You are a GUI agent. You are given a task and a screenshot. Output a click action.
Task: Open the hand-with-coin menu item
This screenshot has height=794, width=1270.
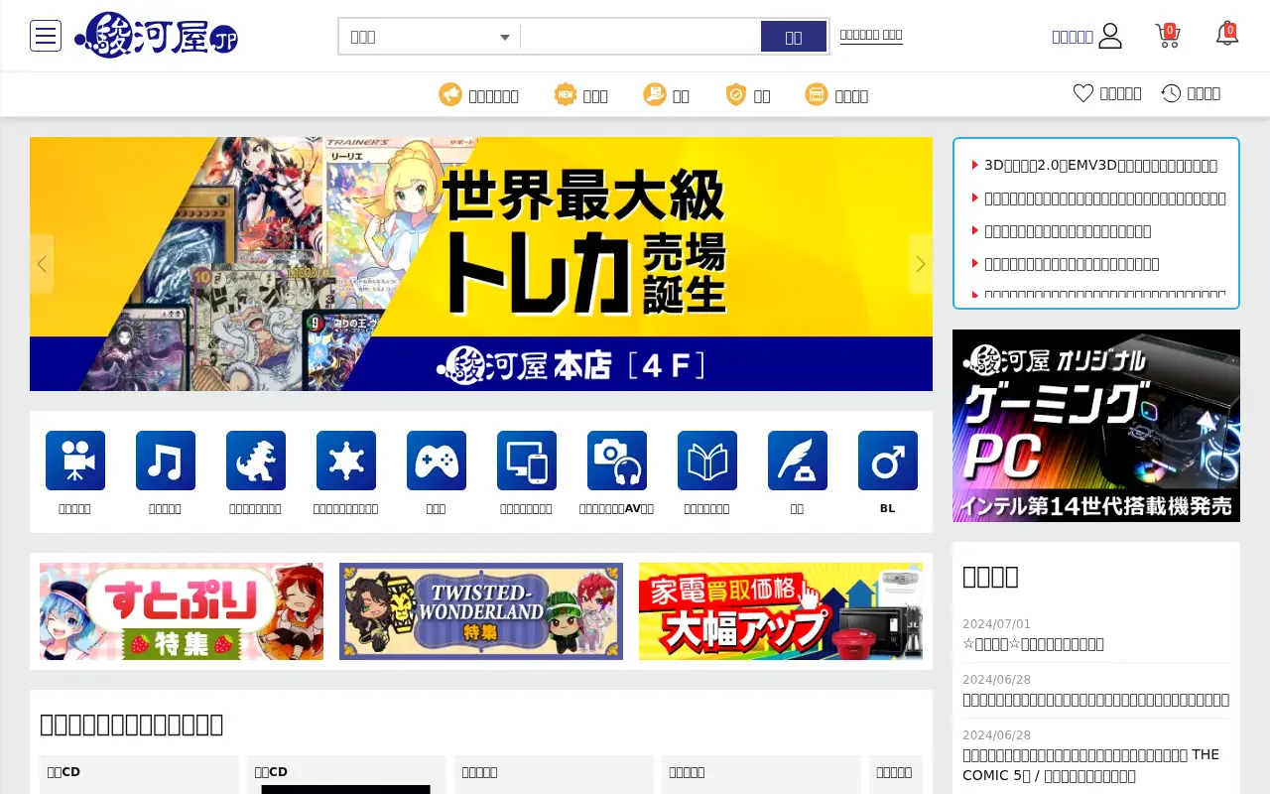pos(666,95)
